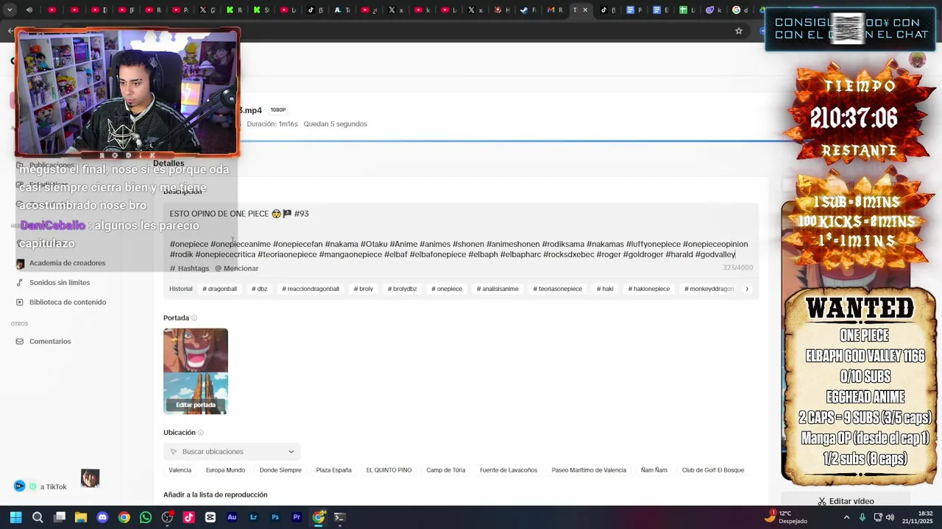Switch to the Steam browser tab
This screenshot has height=529, width=942.
[525, 10]
